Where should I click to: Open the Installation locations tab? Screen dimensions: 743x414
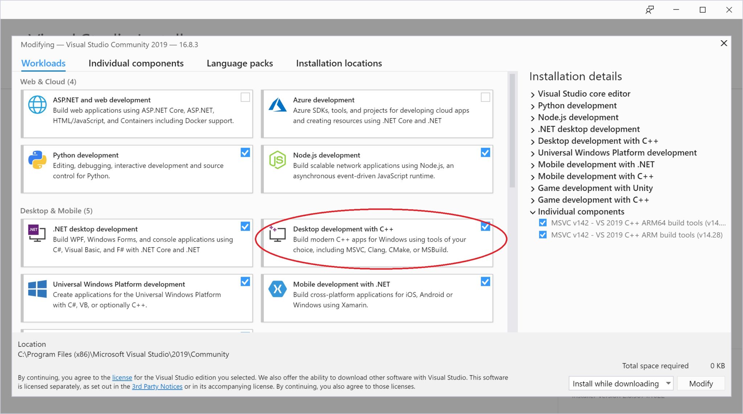(x=339, y=63)
